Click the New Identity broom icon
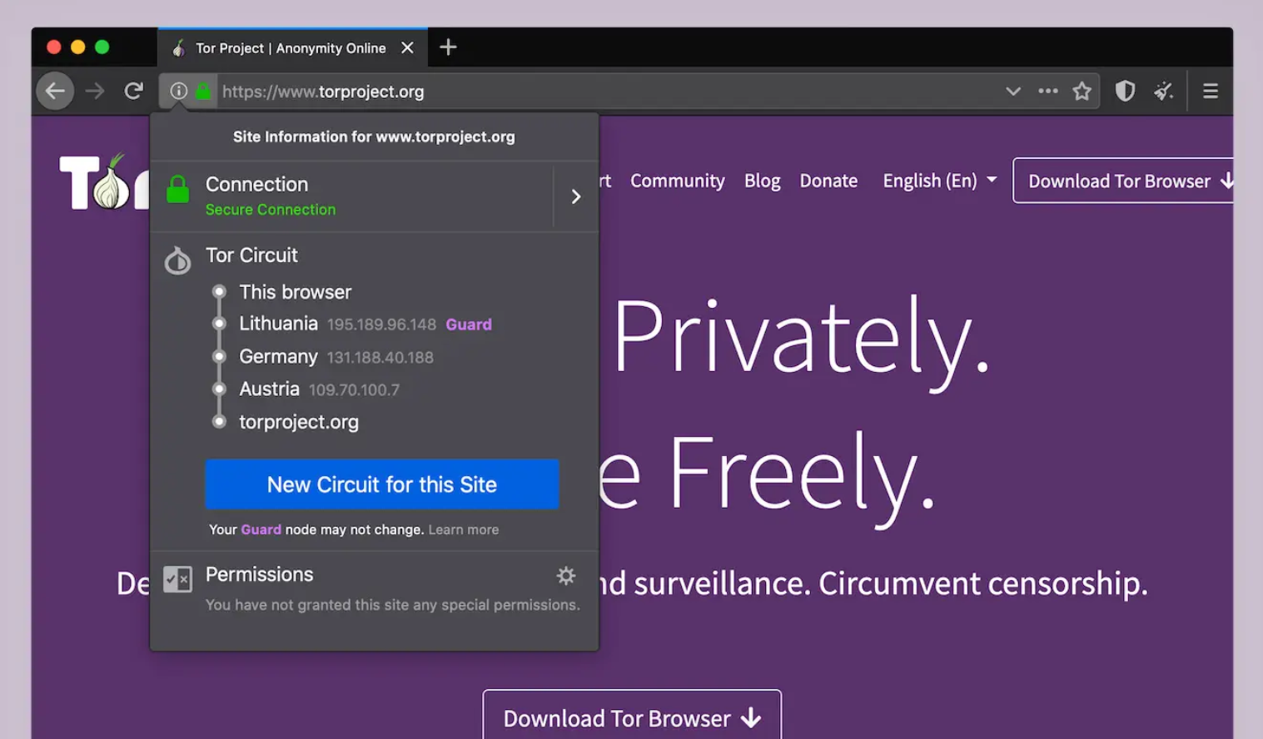Viewport: 1263px width, 739px height. (1163, 91)
